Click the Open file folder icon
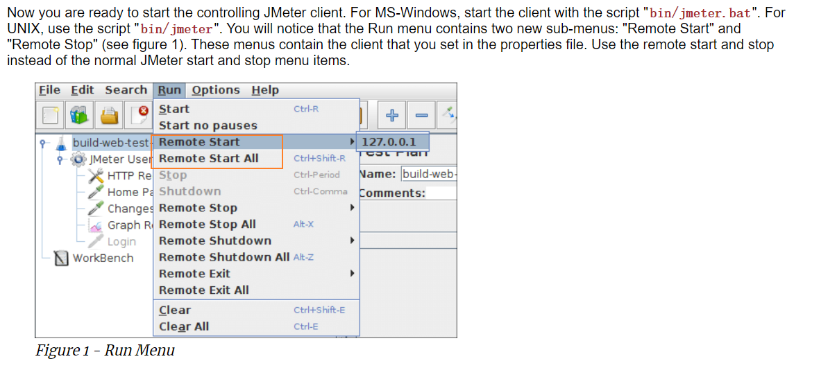Image resolution: width=837 pixels, height=368 pixels. 109,116
